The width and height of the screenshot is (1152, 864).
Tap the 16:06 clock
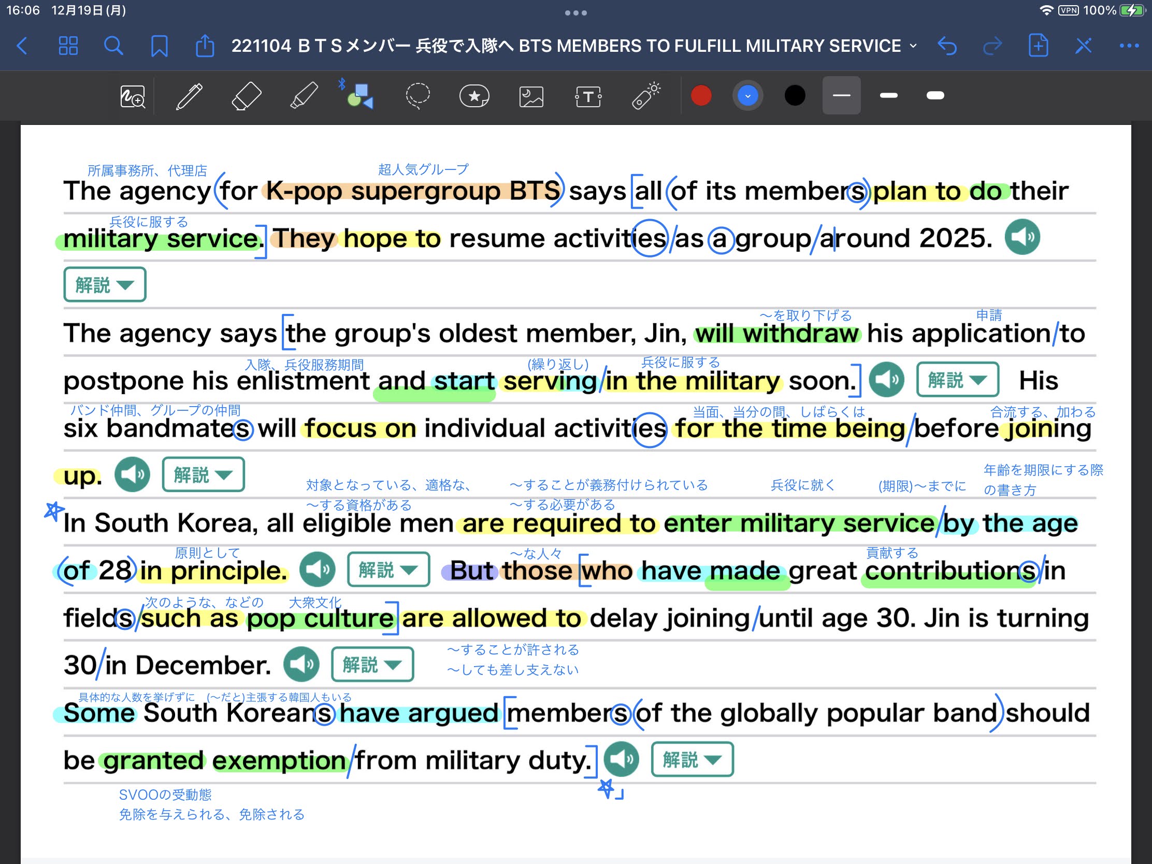coord(23,10)
